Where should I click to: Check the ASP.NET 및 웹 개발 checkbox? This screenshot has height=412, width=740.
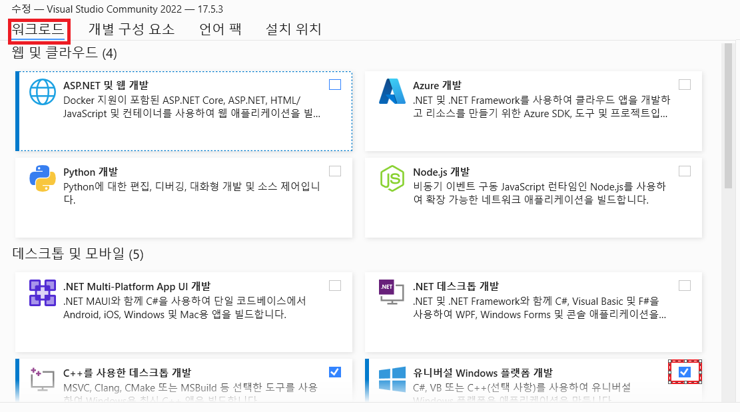pyautogui.click(x=335, y=85)
